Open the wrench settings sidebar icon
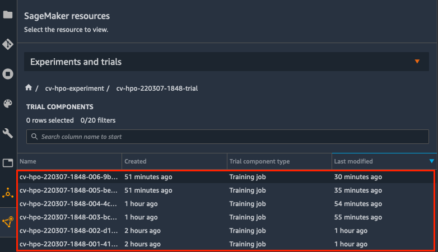Image resolution: width=438 pixels, height=252 pixels. (8, 133)
